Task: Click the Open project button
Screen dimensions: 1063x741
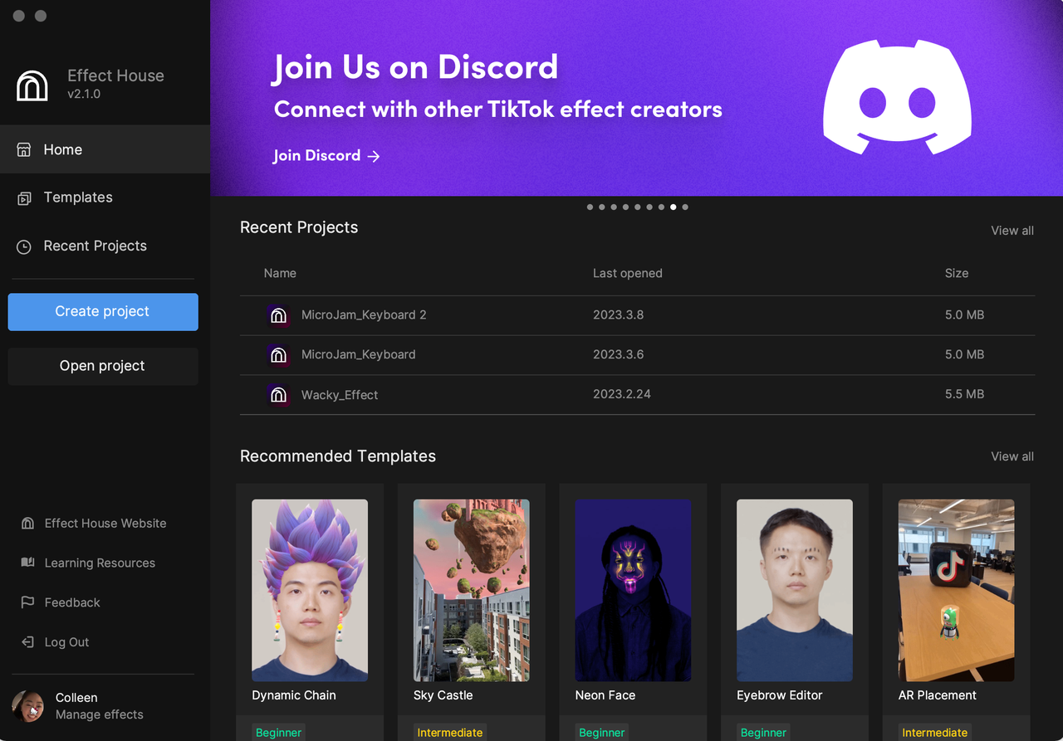Action: click(x=103, y=366)
